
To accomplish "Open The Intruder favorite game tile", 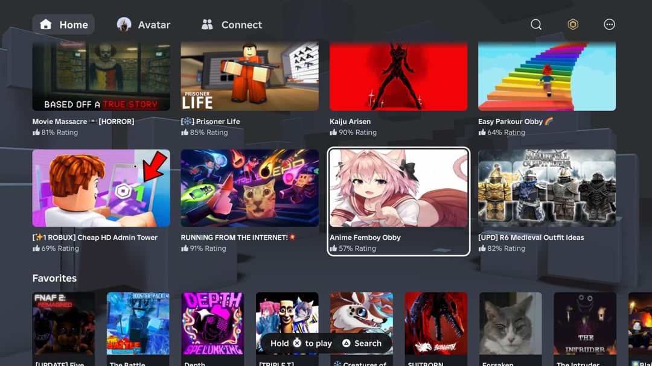I will click(x=585, y=324).
